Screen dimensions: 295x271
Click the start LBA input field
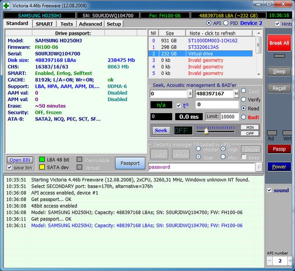[x=169, y=93]
